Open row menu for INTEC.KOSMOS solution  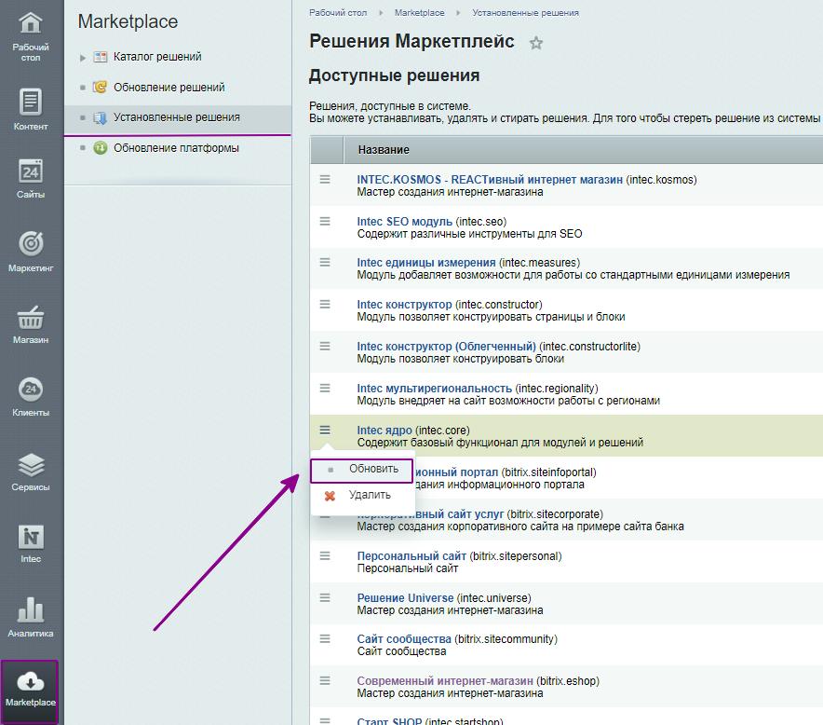point(325,179)
